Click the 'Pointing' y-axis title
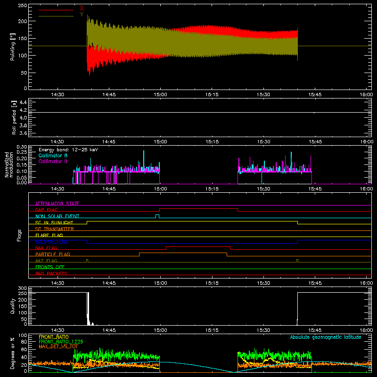The width and height of the screenshot is (377, 377). [x=13, y=47]
